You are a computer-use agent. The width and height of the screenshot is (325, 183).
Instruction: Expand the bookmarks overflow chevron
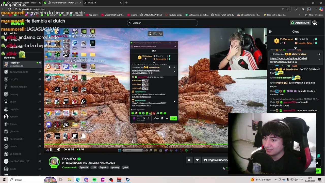coord(299,15)
